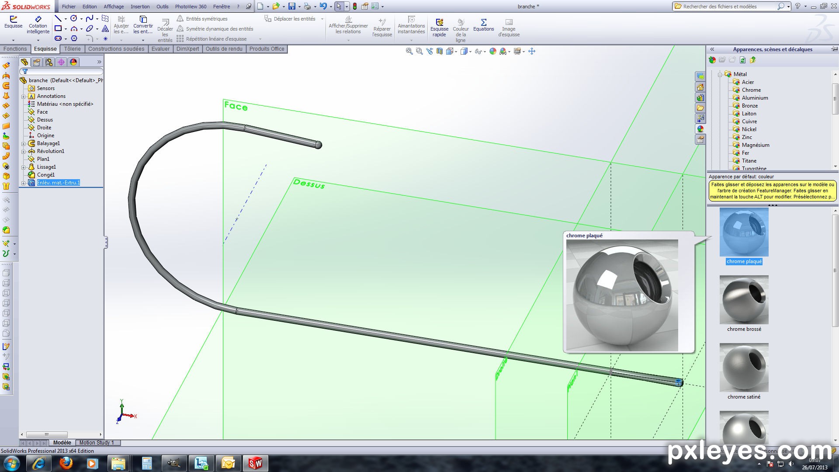Open the Equations tool

[483, 25]
